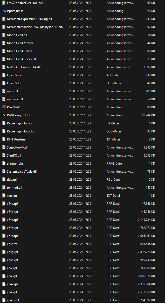Screen dimensions: 165x303
Task: Click the x64a.rpf file icon
Action: pyautogui.click(x=4, y=203)
